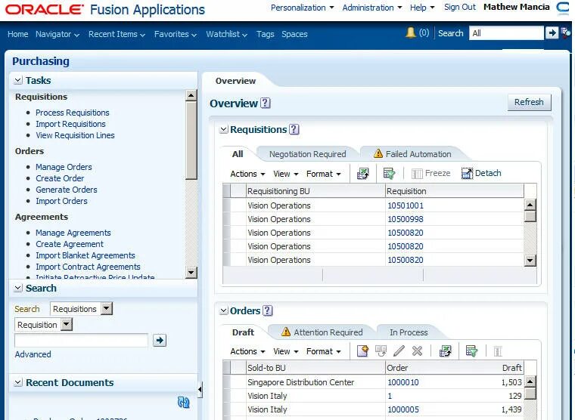The height and width of the screenshot is (420, 575).
Task: Click the Recent Documents refresh icon
Action: point(183,403)
